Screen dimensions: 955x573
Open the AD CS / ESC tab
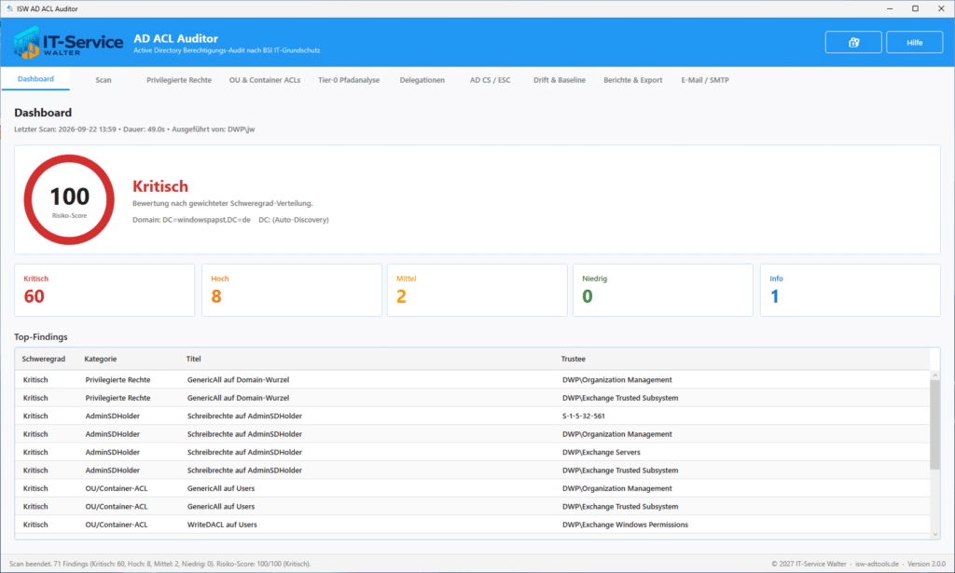click(491, 80)
